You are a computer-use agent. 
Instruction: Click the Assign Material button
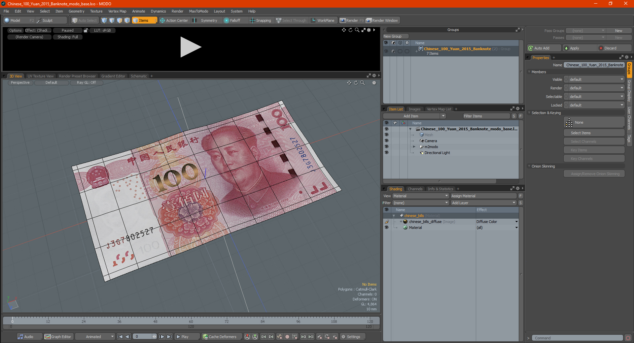coord(484,196)
